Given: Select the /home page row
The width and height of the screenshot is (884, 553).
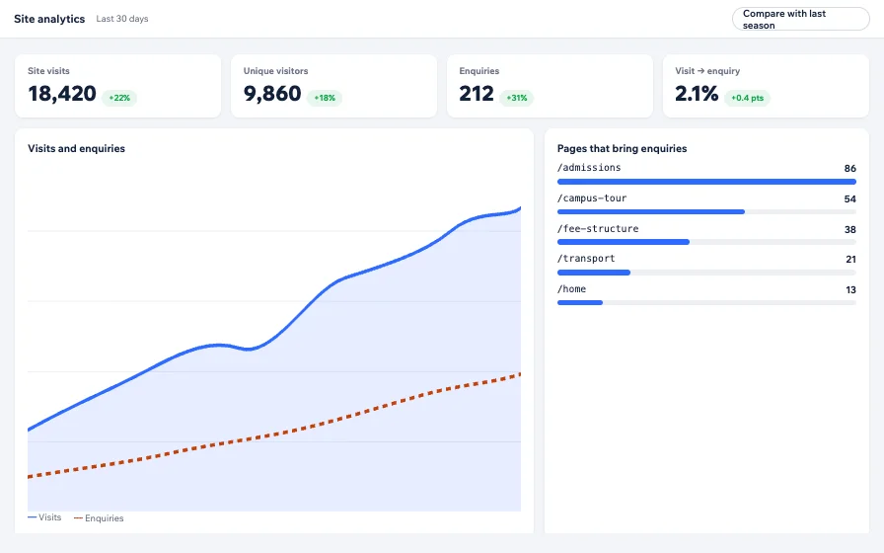Looking at the screenshot, I should [706, 294].
